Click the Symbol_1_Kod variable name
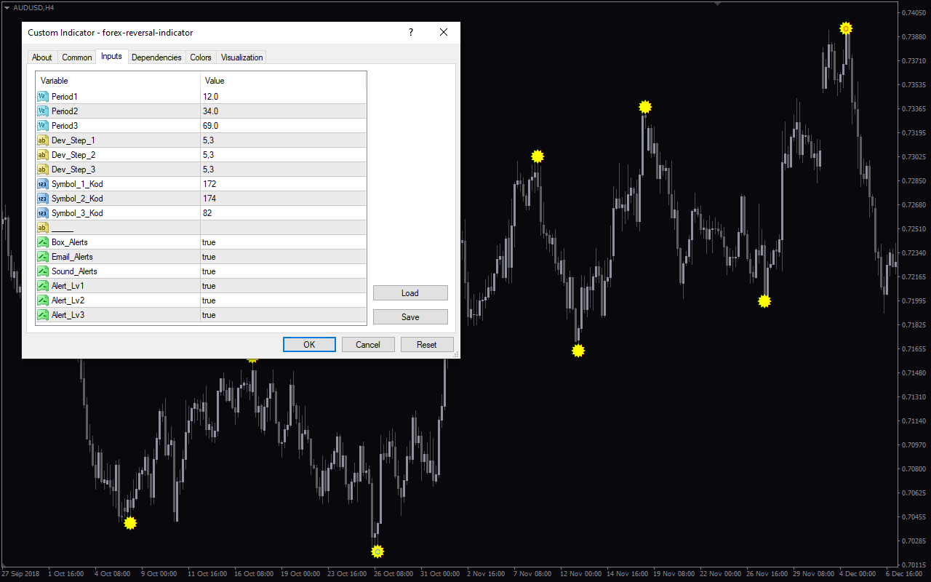The width and height of the screenshot is (931, 582). tap(77, 184)
